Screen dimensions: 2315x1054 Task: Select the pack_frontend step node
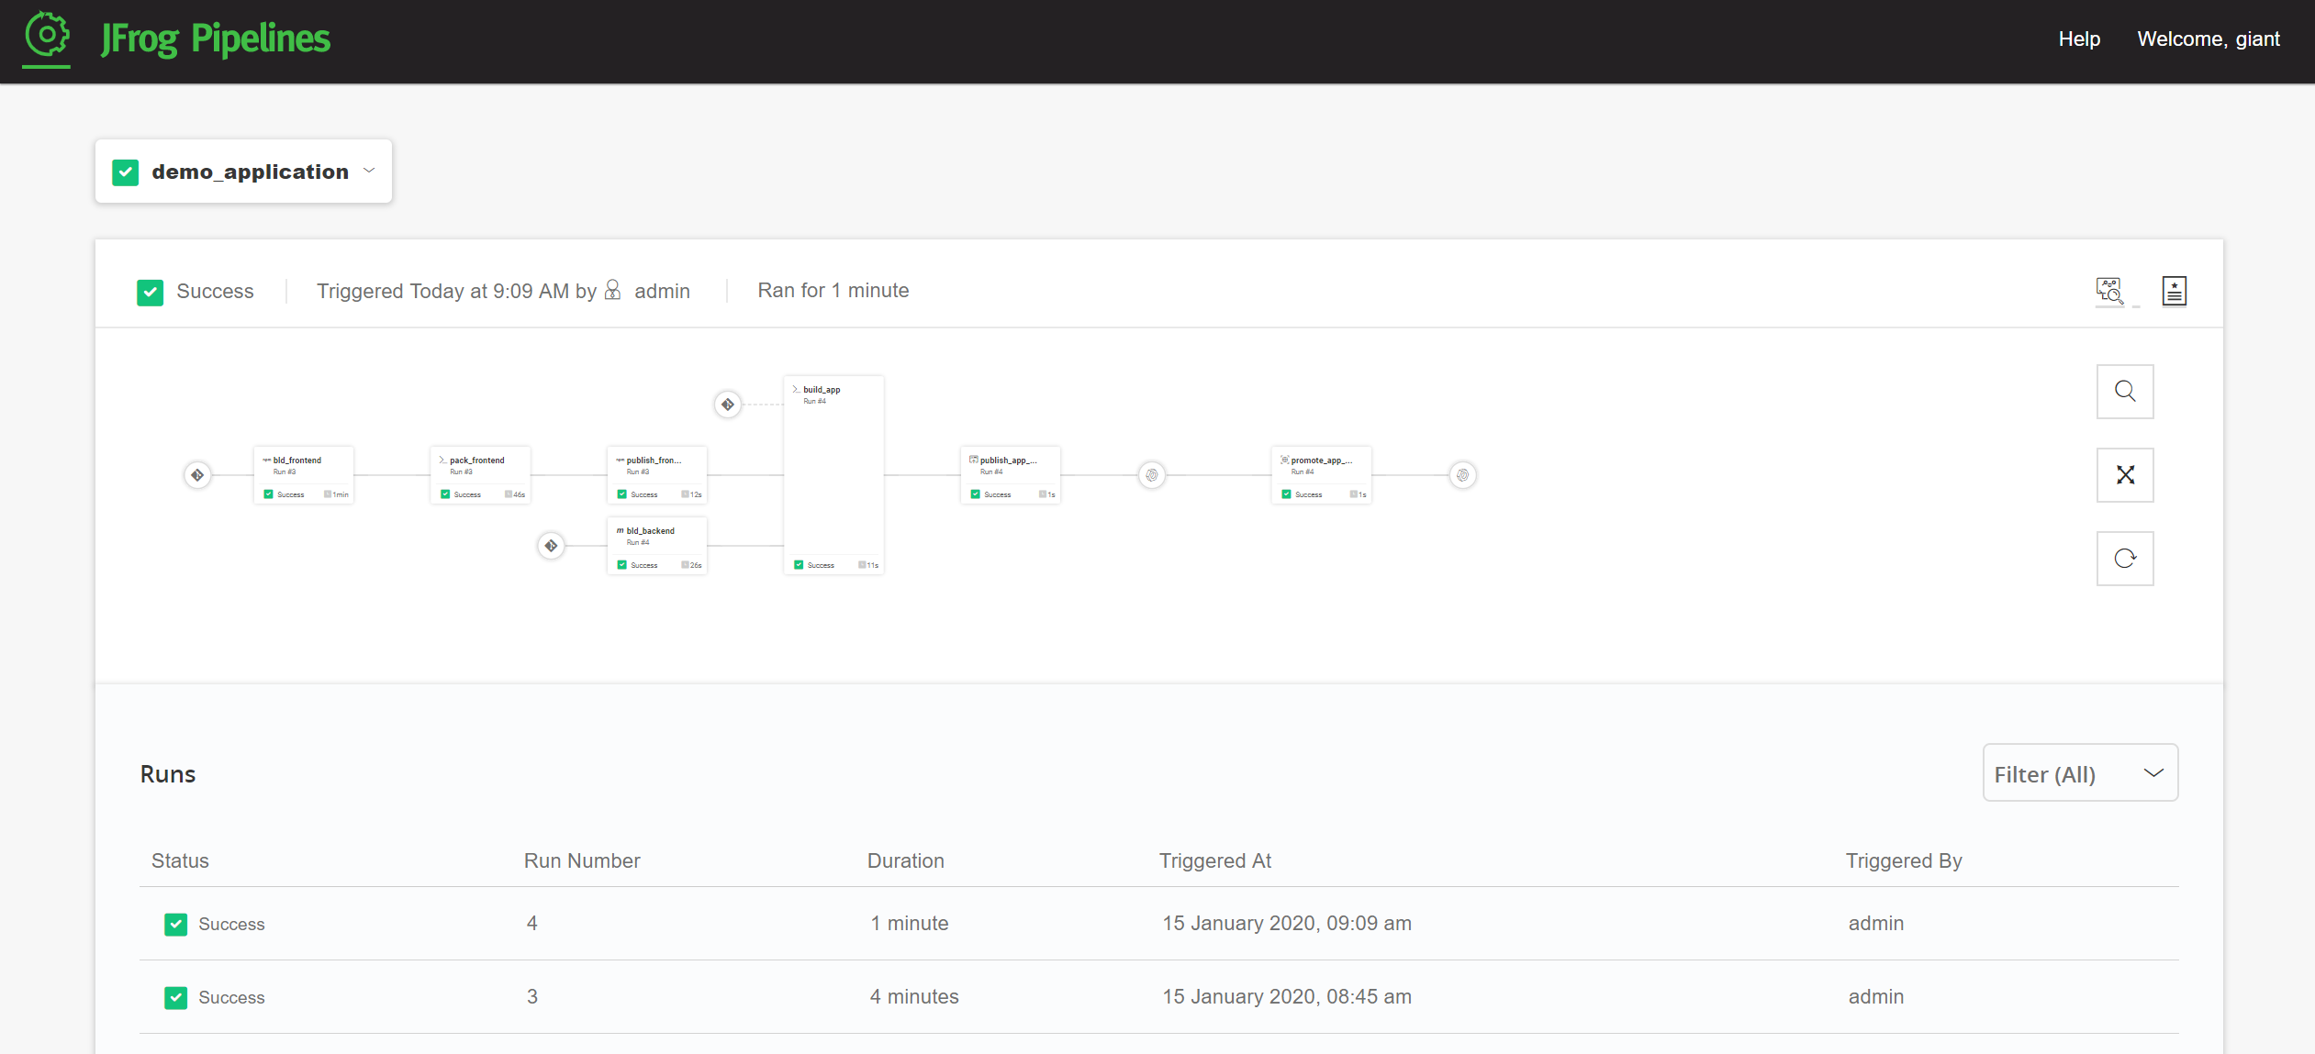pos(480,475)
